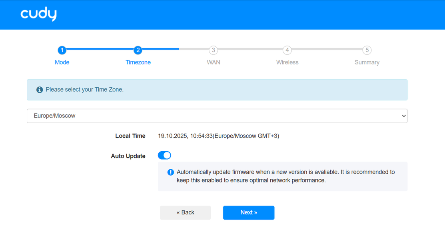Switch to the Summary step label
This screenshot has height=240, width=445.
tap(367, 62)
